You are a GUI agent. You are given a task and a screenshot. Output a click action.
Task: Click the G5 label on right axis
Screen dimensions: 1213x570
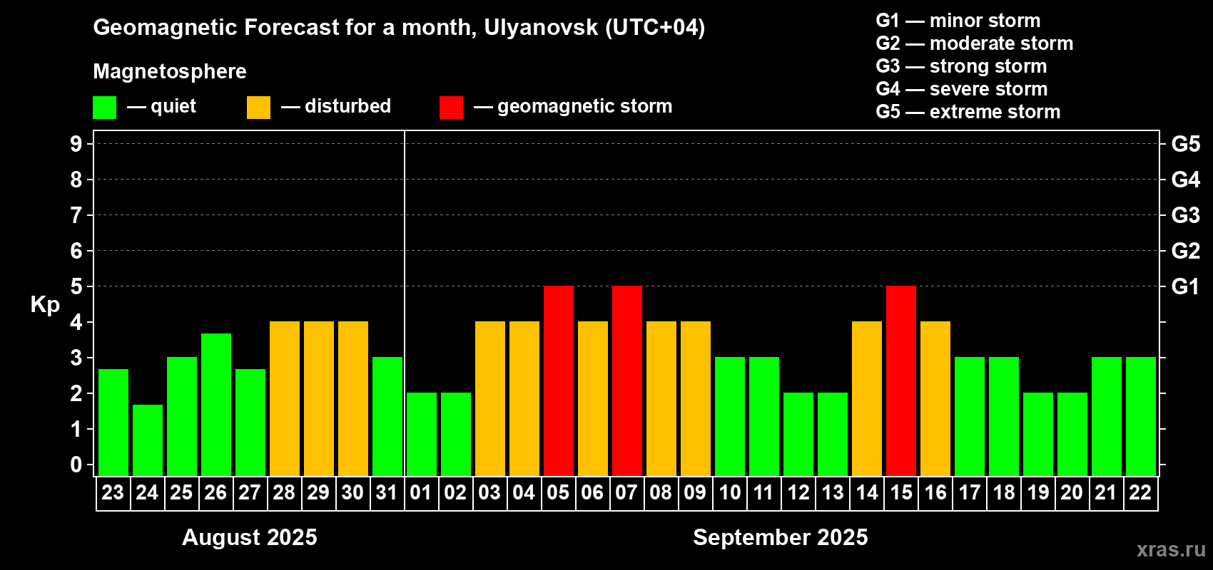[1186, 144]
